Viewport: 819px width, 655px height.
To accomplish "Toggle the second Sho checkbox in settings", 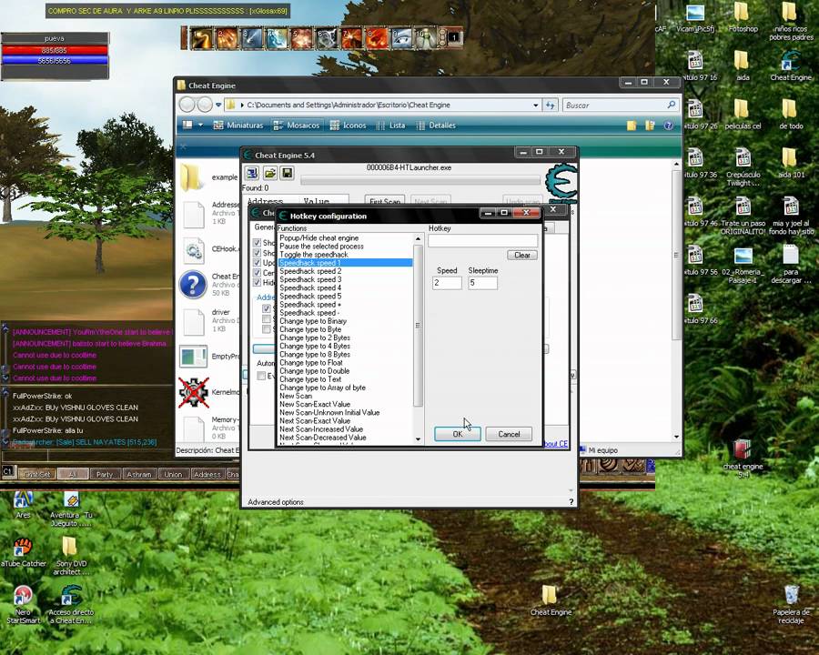I will [x=257, y=253].
